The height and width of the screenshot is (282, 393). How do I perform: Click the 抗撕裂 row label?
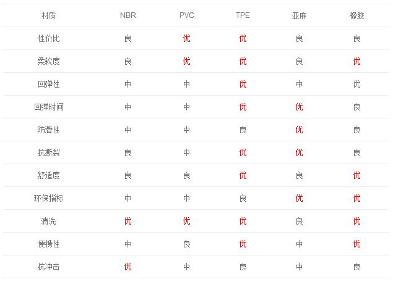point(48,152)
